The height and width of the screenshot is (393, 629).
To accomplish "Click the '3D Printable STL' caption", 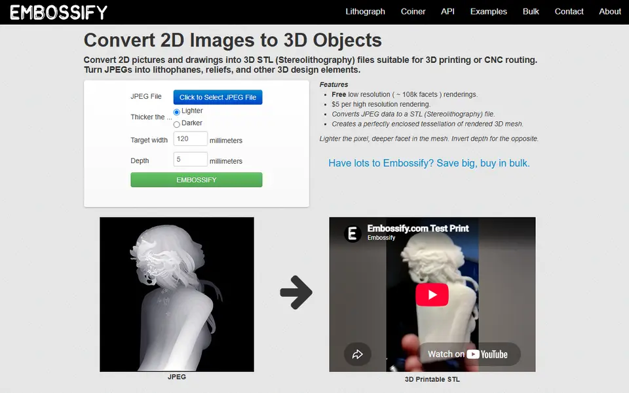I will pyautogui.click(x=432, y=379).
